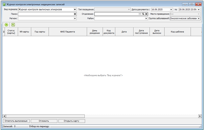Click the horizontal scrollbar right arrow
This screenshot has width=204, height=130.
coord(200,116)
